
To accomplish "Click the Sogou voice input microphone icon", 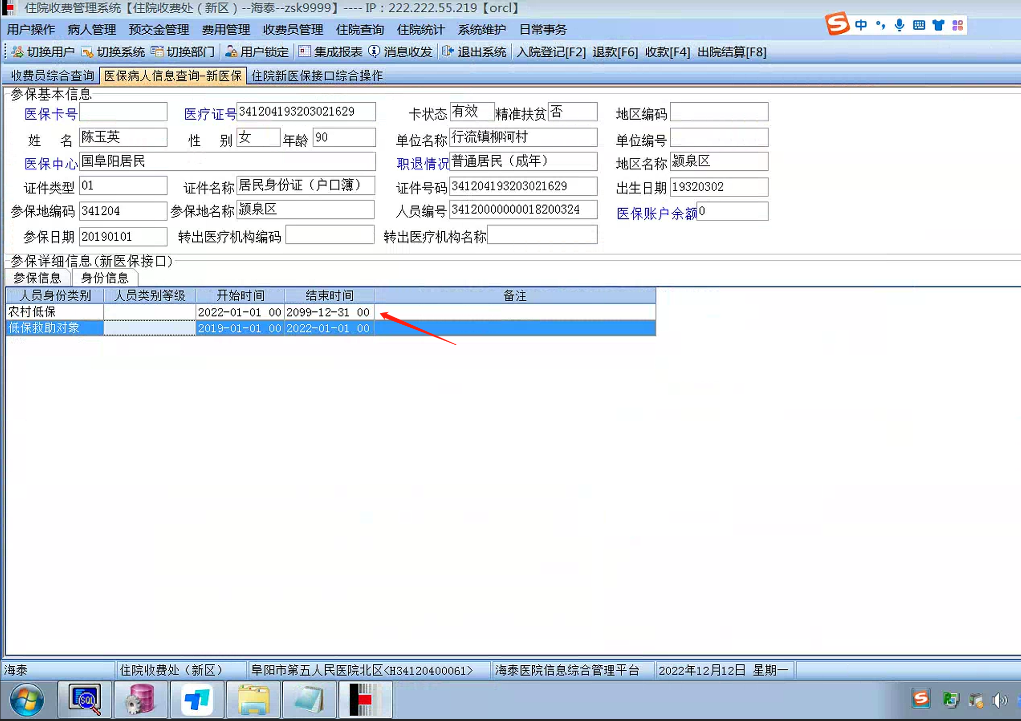I will point(899,25).
